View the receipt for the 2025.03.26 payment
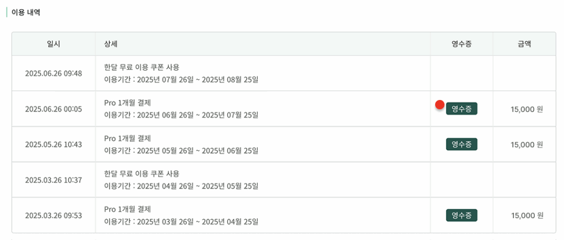This screenshot has width=564, height=240. tap(462, 215)
